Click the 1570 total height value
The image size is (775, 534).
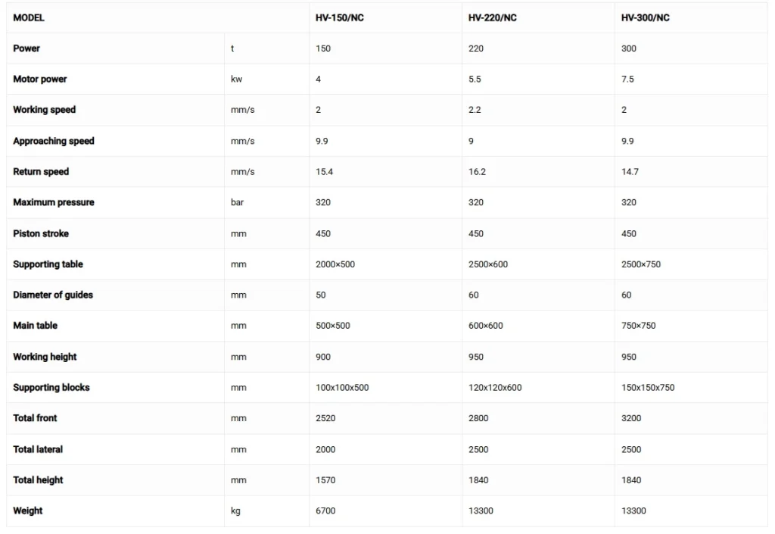coord(325,479)
